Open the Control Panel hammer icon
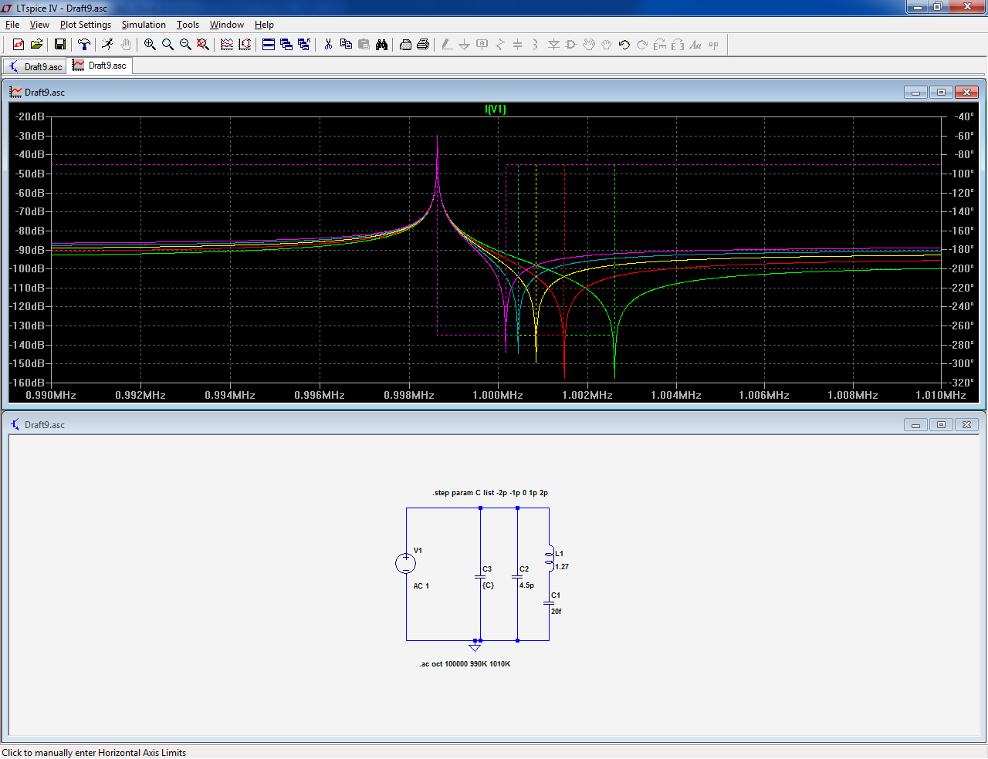Image resolution: width=988 pixels, height=759 pixels. (84, 45)
